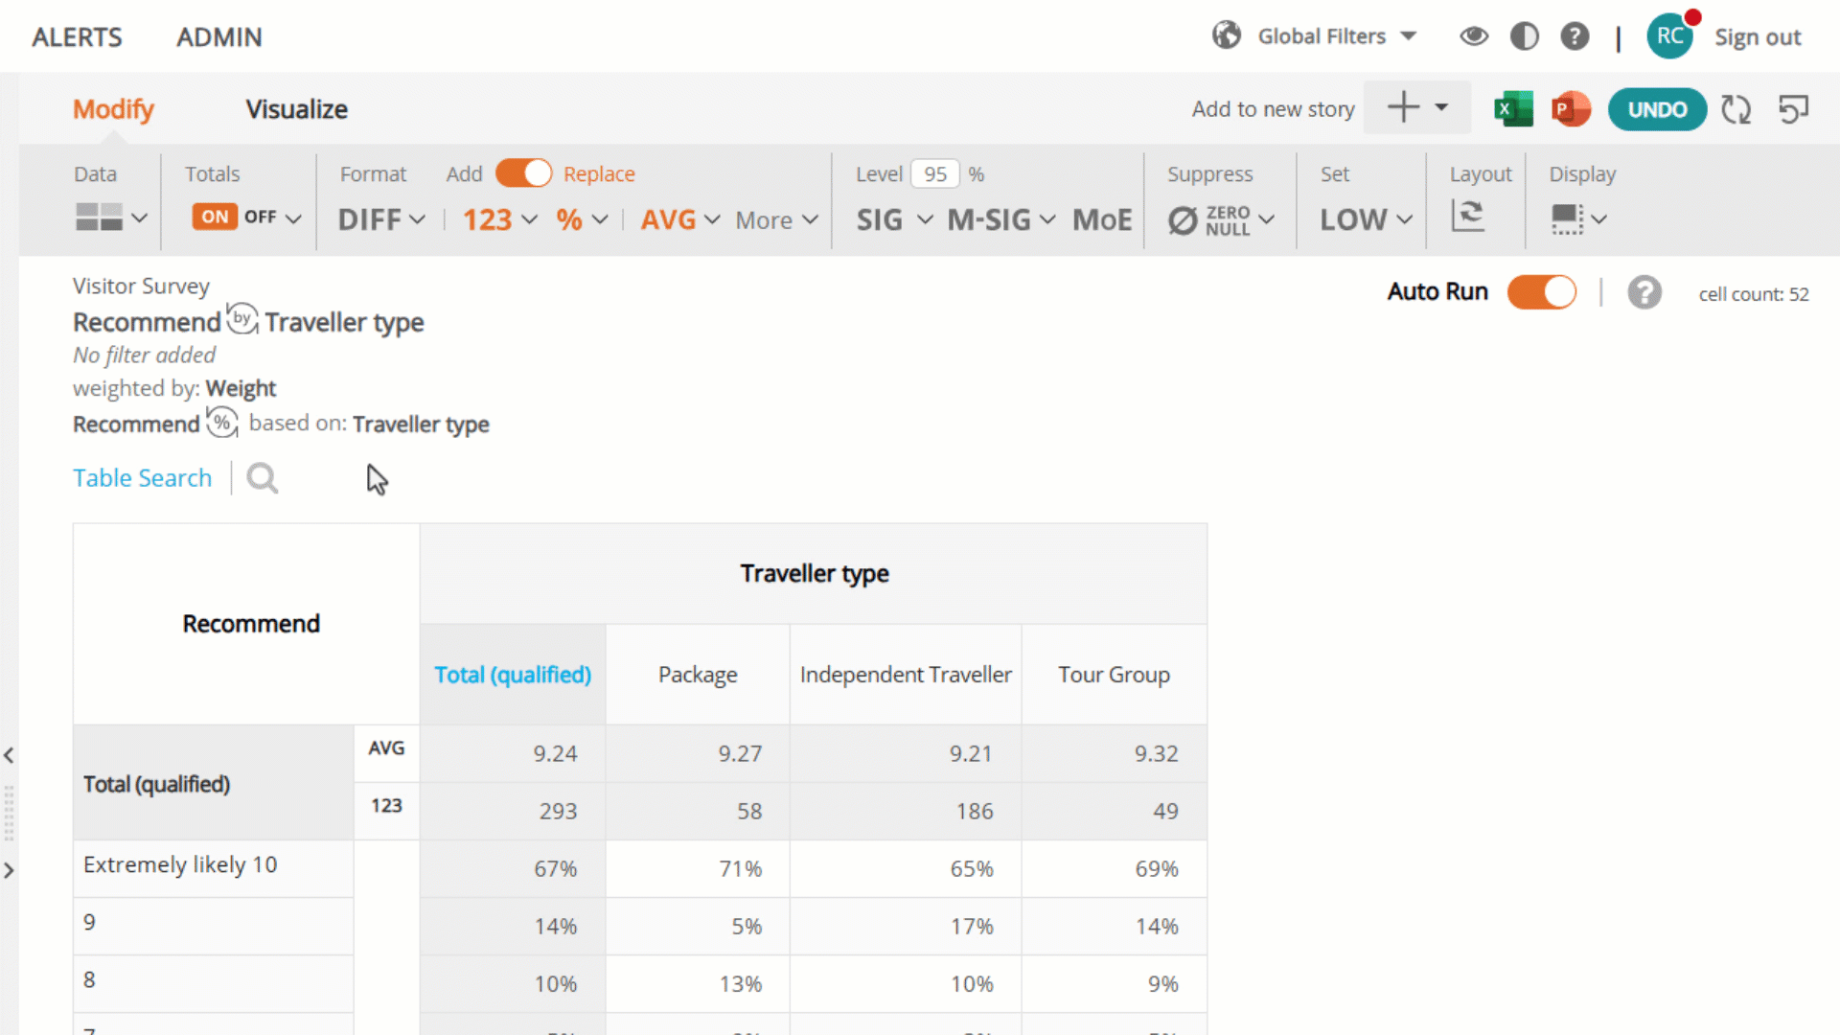Expand side panel with right arrow
The image size is (1840, 1035).
9,870
